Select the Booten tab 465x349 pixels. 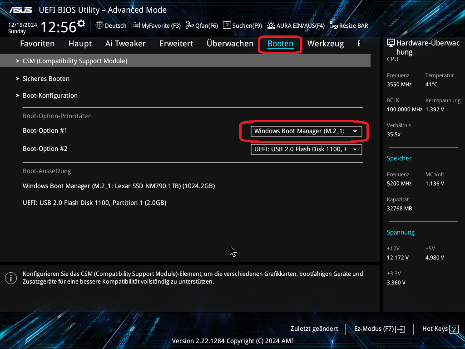tap(280, 44)
